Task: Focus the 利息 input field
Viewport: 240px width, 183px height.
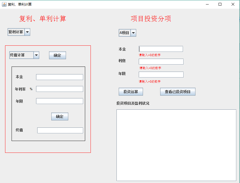Action: pyautogui.click(x=161, y=62)
